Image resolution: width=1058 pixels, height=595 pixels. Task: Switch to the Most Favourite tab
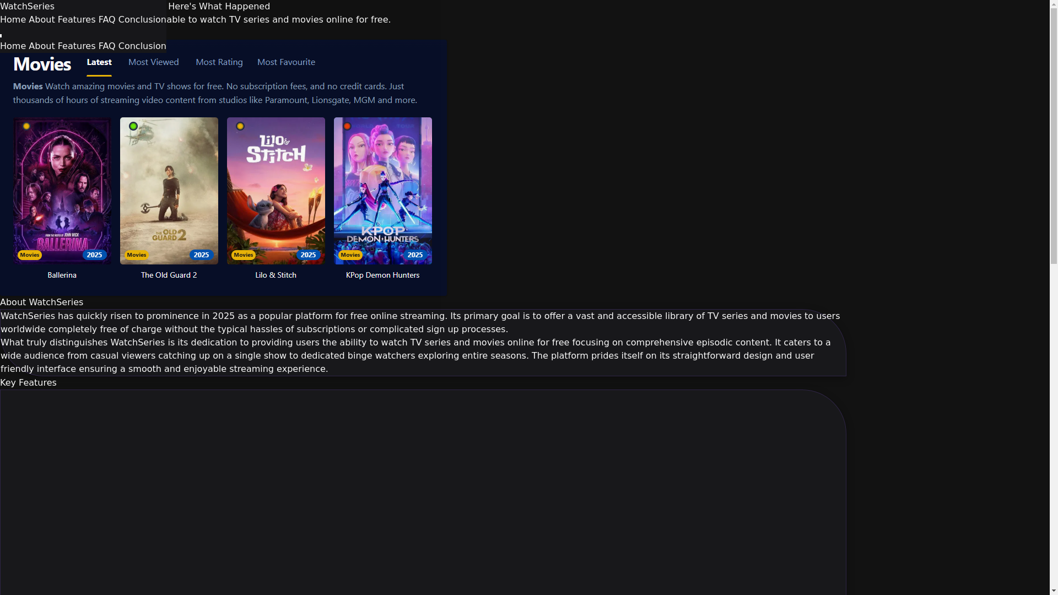point(287,62)
